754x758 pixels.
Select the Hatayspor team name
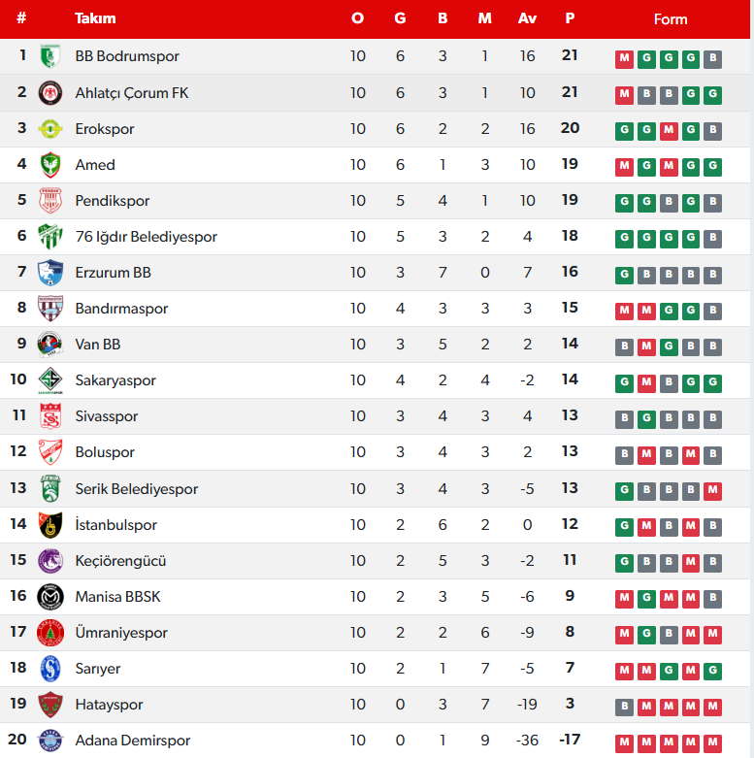(x=109, y=705)
